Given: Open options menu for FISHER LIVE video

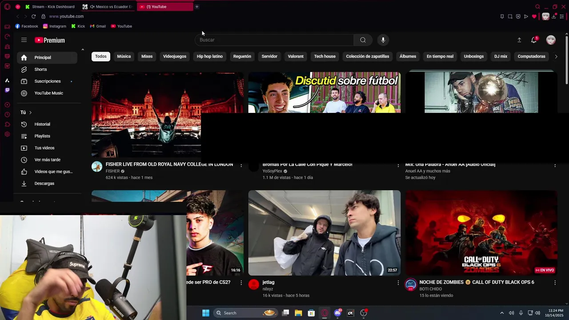Looking at the screenshot, I should (241, 165).
